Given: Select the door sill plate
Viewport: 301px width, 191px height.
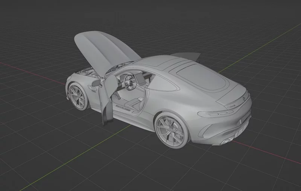Looking at the screenshot, I should coord(124,108).
